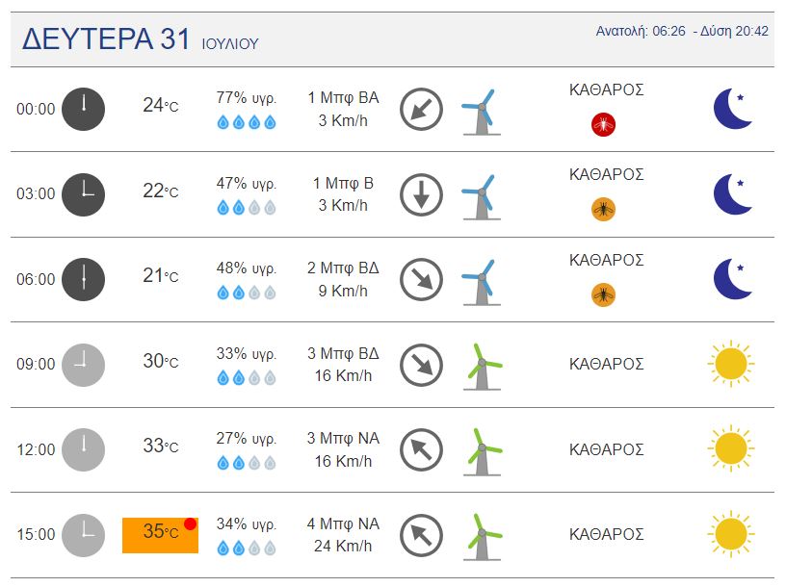Click the sun icon at 15:00
This screenshot has width=786, height=587.
pyautogui.click(x=730, y=534)
